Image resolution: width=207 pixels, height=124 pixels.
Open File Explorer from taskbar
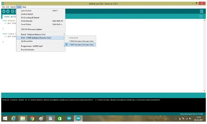[23, 119]
